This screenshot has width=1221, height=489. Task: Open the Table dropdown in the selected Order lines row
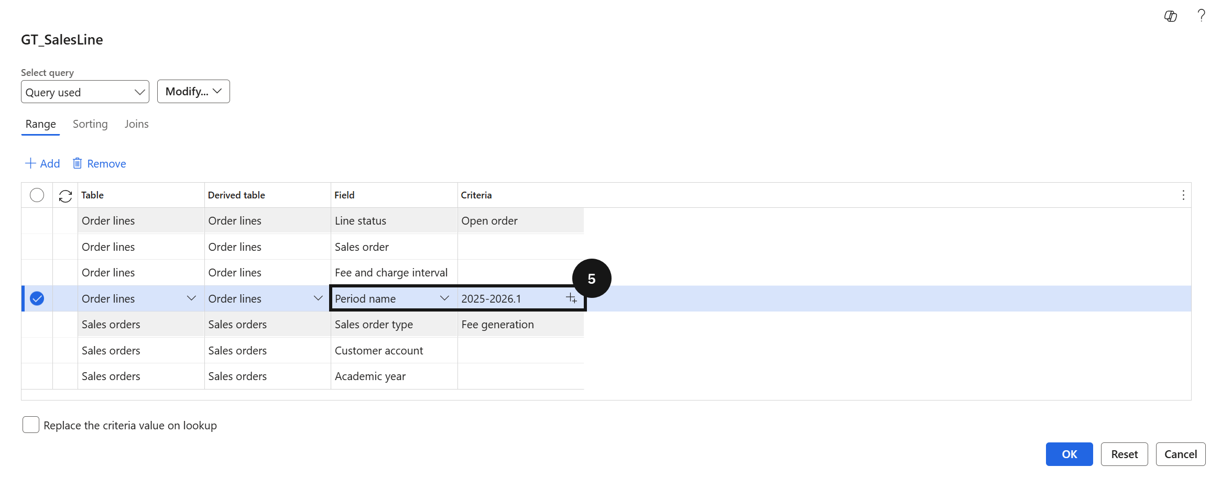(x=191, y=298)
